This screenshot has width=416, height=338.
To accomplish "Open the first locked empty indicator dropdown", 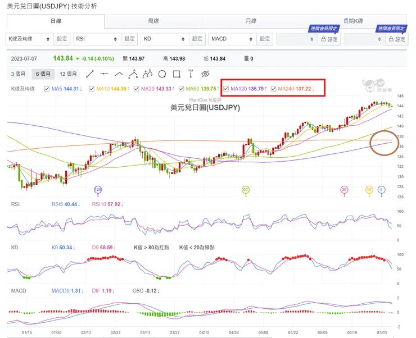I will (297, 39).
